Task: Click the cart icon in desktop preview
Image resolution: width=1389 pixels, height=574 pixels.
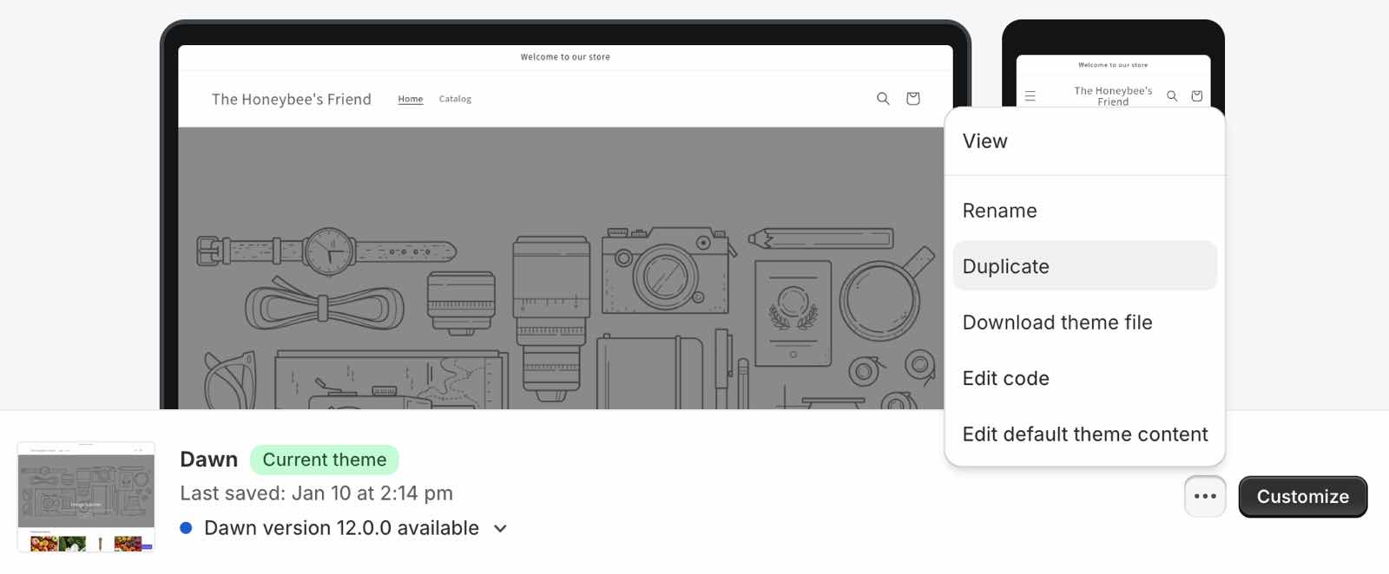Action: coord(912,99)
